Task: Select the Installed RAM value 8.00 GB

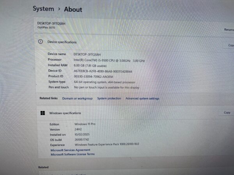Action: pos(90,66)
